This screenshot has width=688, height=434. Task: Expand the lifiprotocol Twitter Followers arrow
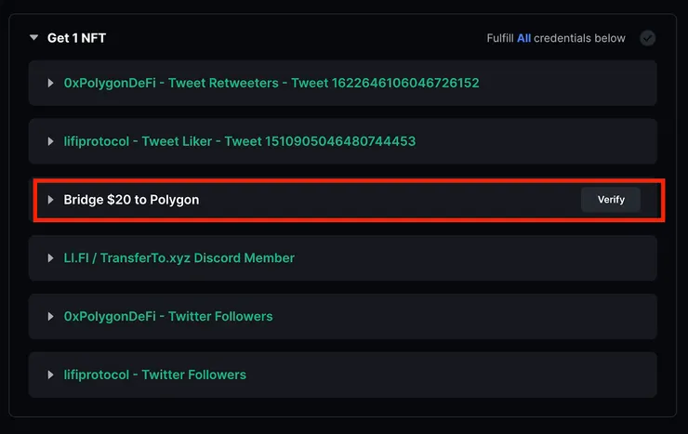click(x=51, y=375)
